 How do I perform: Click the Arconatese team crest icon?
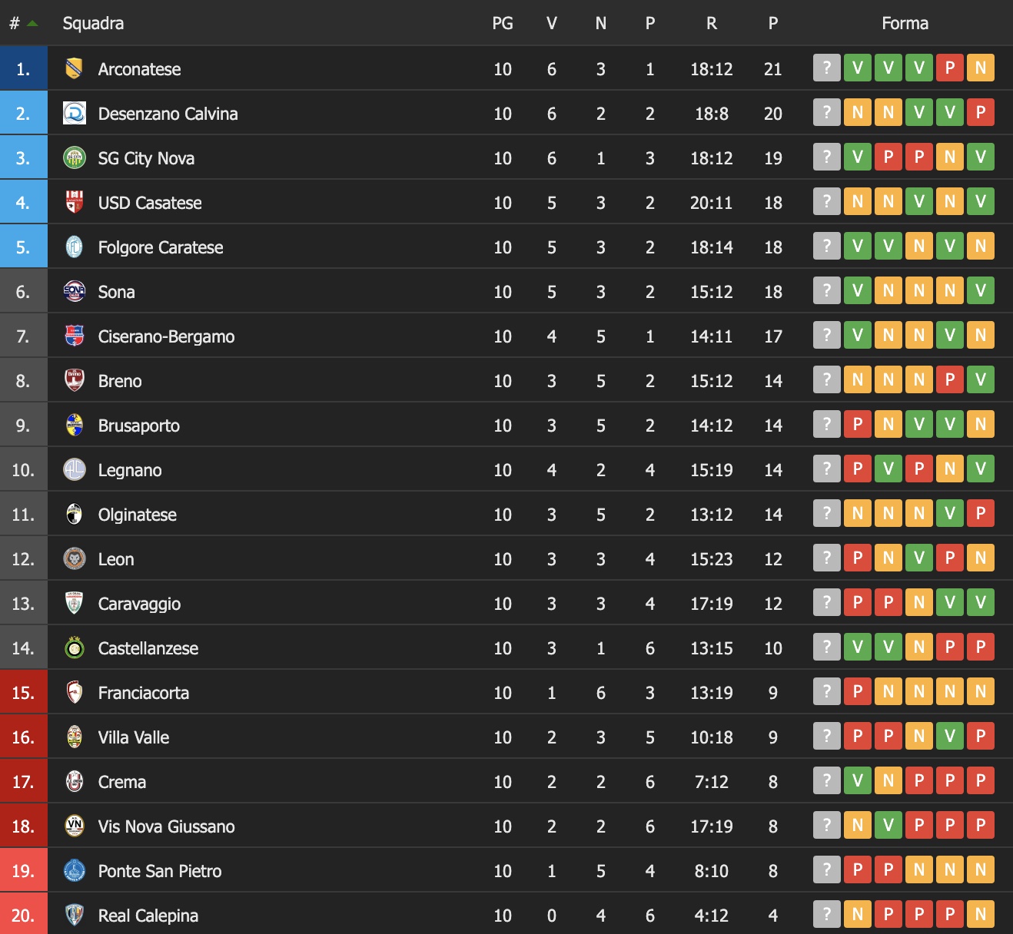[x=74, y=69]
